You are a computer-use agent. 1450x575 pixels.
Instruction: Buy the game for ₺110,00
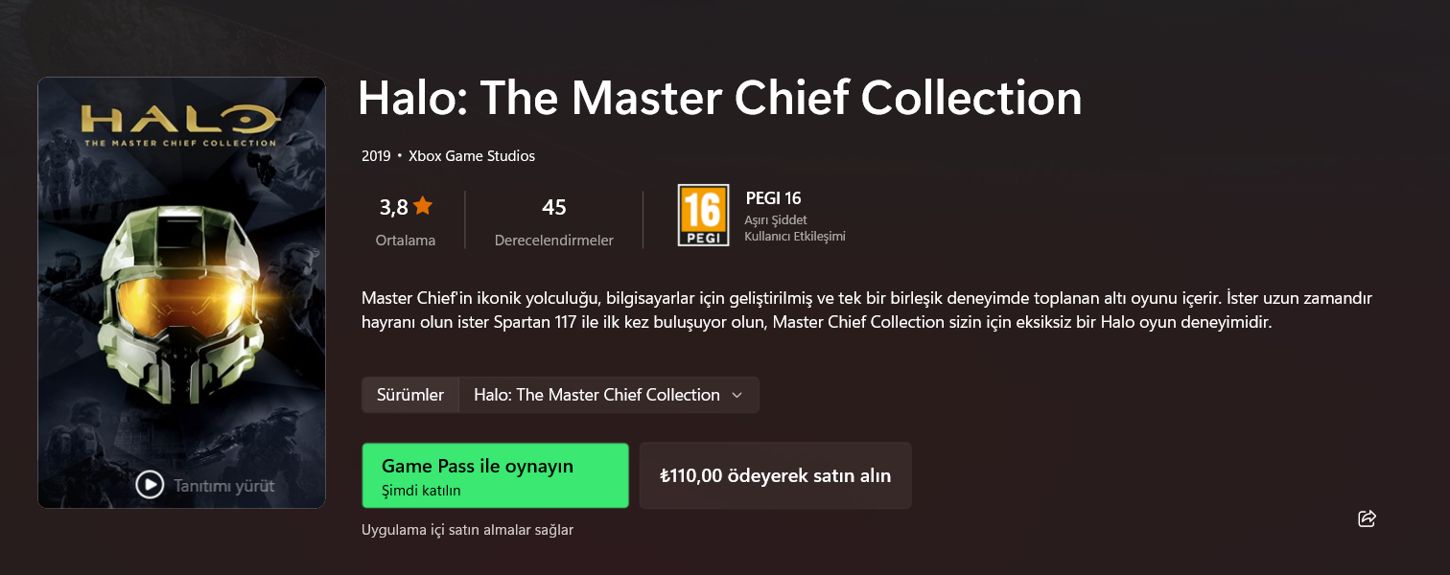(x=775, y=475)
